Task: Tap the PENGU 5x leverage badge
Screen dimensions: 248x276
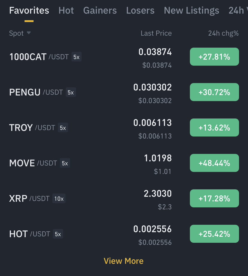Action: 71,92
